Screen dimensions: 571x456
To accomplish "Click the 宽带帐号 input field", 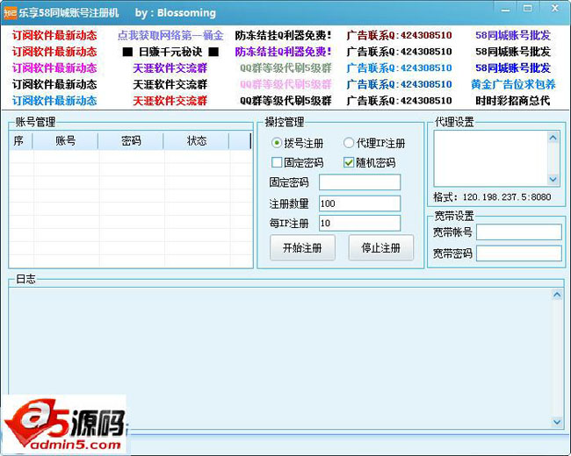I will [519, 232].
